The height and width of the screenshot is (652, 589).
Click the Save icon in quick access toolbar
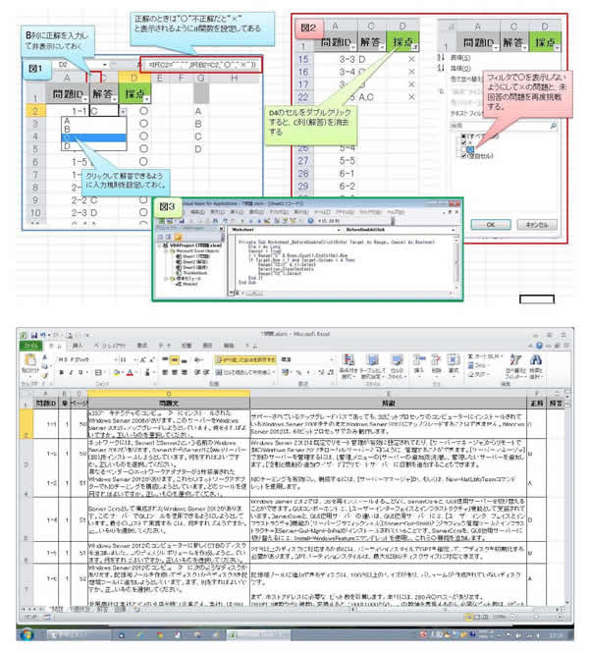[x=33, y=335]
